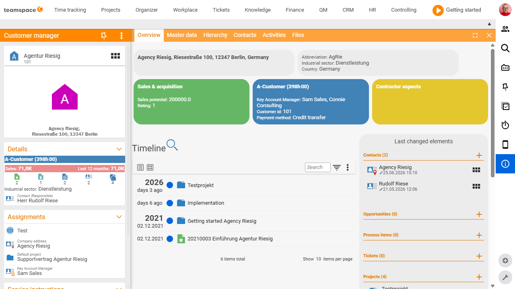Screen dimensions: 515x289
Task: Switch to the Contacts tab
Action: (245, 35)
